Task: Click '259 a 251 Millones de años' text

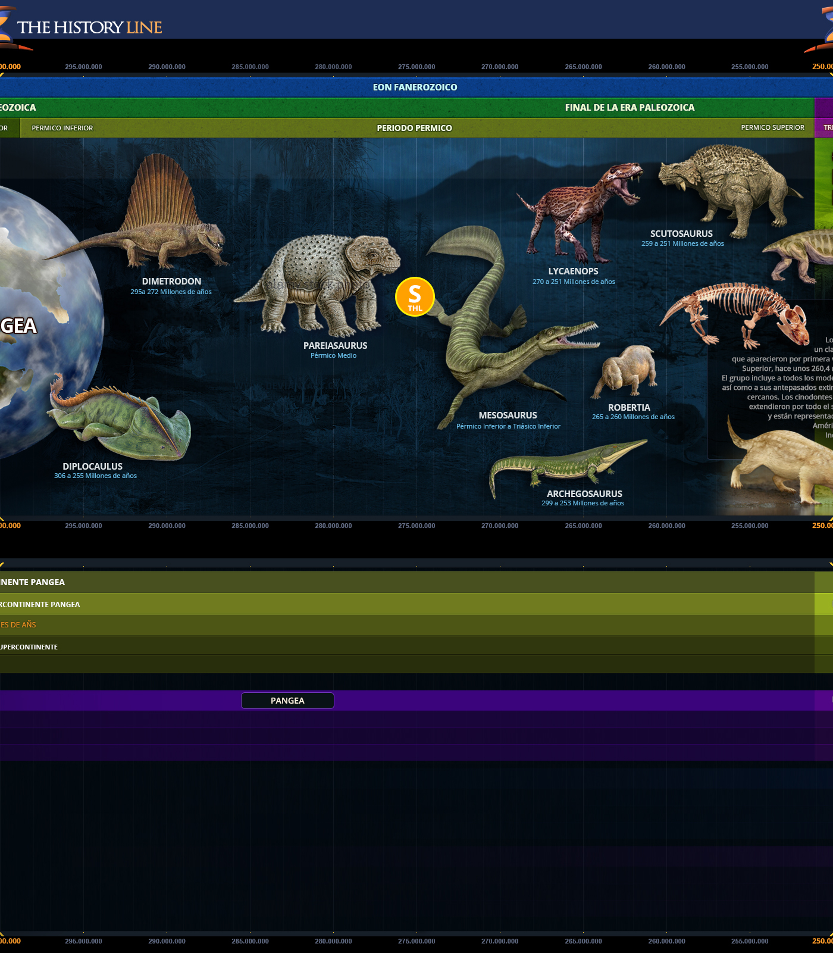Action: coord(682,243)
